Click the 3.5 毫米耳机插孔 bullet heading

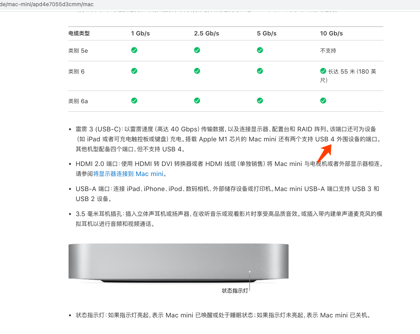pos(99,214)
